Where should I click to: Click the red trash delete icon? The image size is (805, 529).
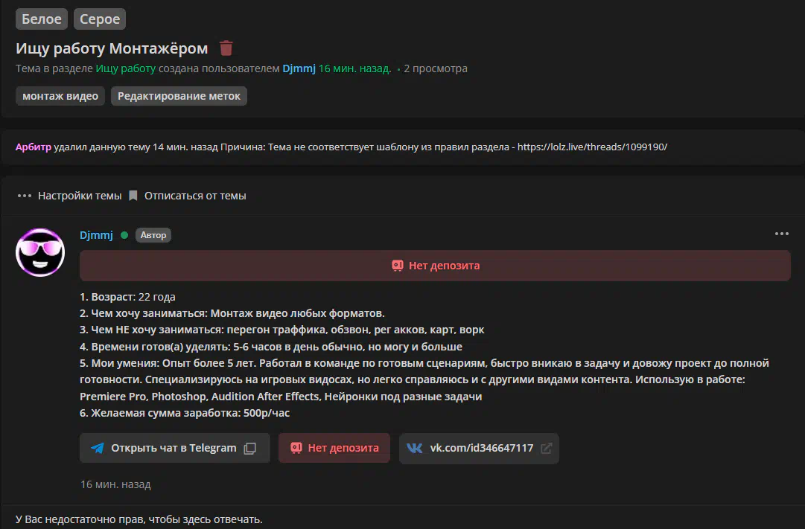(x=226, y=48)
